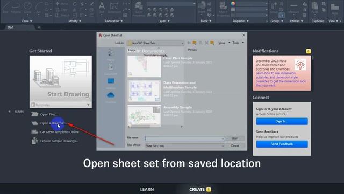The image size is (344, 194).
Task: Click the new tab plus button
Action: tap(39, 27)
